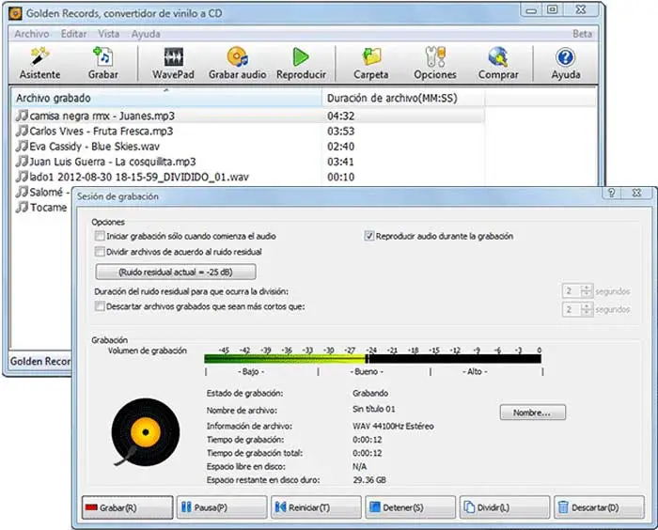Click music note icon beside Eva Cassidy file
Screen dimensions: 658x530
[x=22, y=146]
